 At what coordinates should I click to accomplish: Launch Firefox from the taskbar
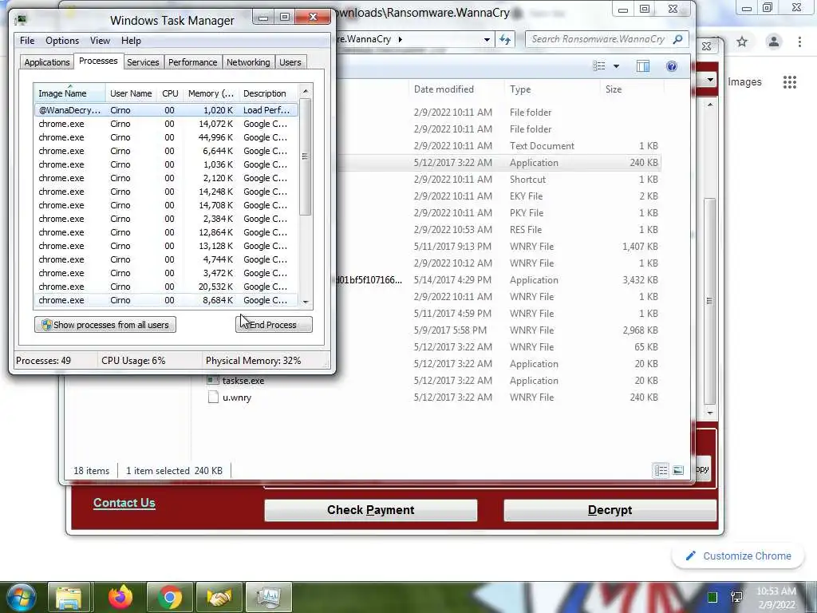pos(121,597)
